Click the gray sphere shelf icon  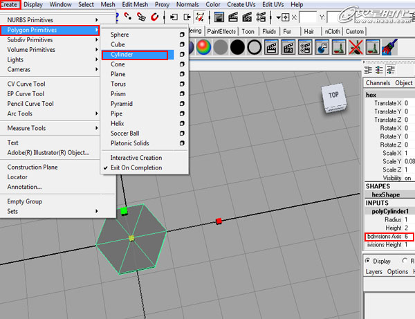click(221, 47)
